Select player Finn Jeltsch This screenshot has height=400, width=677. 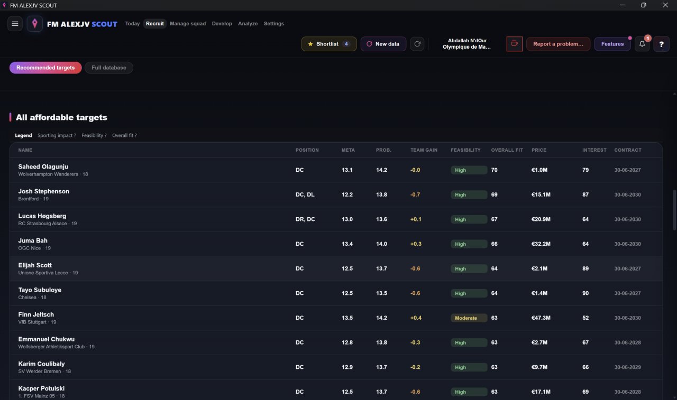click(x=336, y=318)
